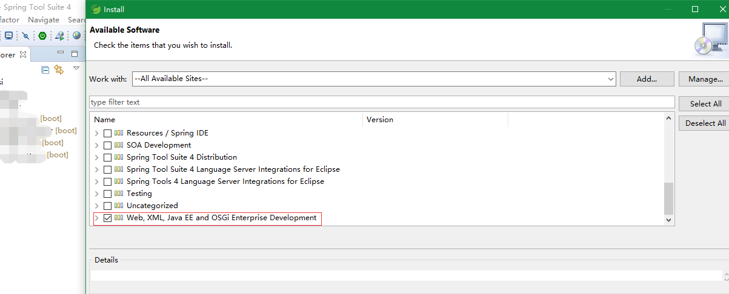Viewport: 729px width, 294px height.
Task: Click the Add... button
Action: (647, 79)
